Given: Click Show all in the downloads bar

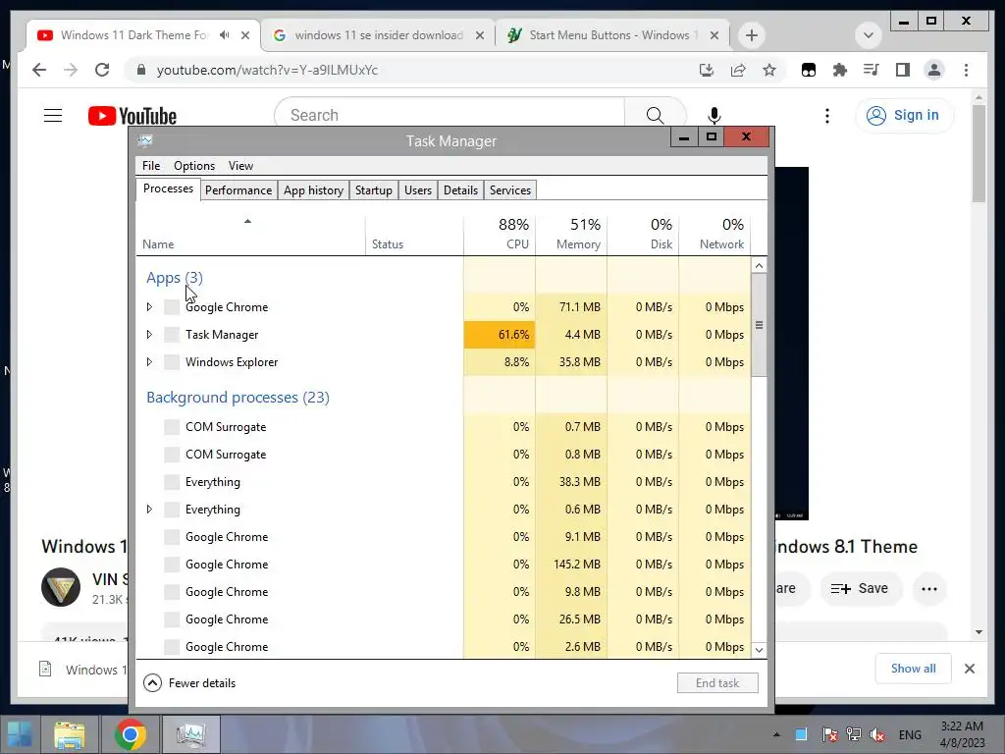Looking at the screenshot, I should [x=913, y=669].
